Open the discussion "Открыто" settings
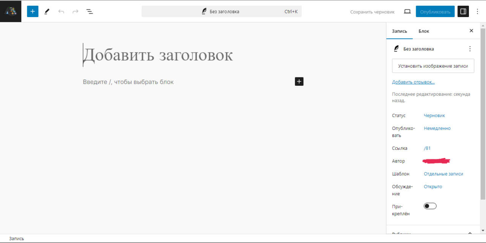This screenshot has height=243, width=486. tap(433, 186)
